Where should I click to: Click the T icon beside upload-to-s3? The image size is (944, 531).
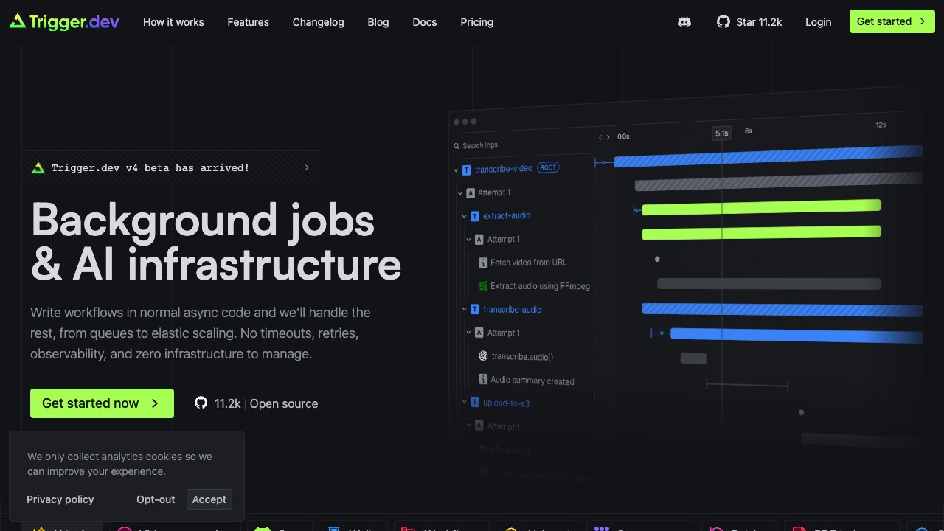[475, 403]
